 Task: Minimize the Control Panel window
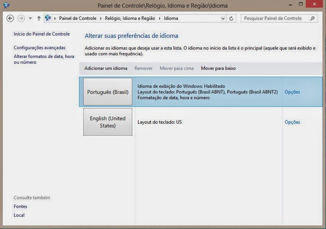coord(290,5)
